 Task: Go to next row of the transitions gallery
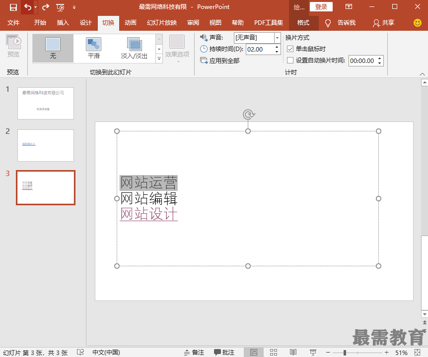click(159, 49)
